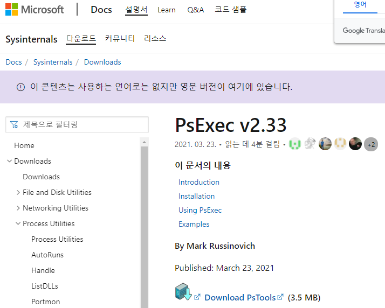Select the 커뮤니티 tab
The width and height of the screenshot is (385, 308).
point(120,39)
